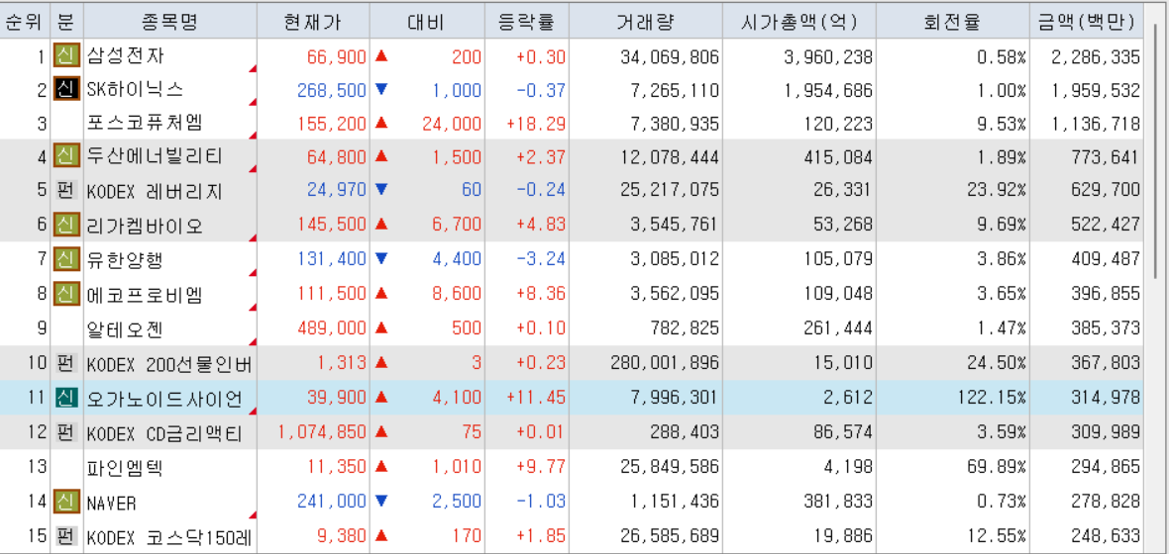Select the 삼성전자 stock name
This screenshot has width=1169, height=554.
coord(125,55)
